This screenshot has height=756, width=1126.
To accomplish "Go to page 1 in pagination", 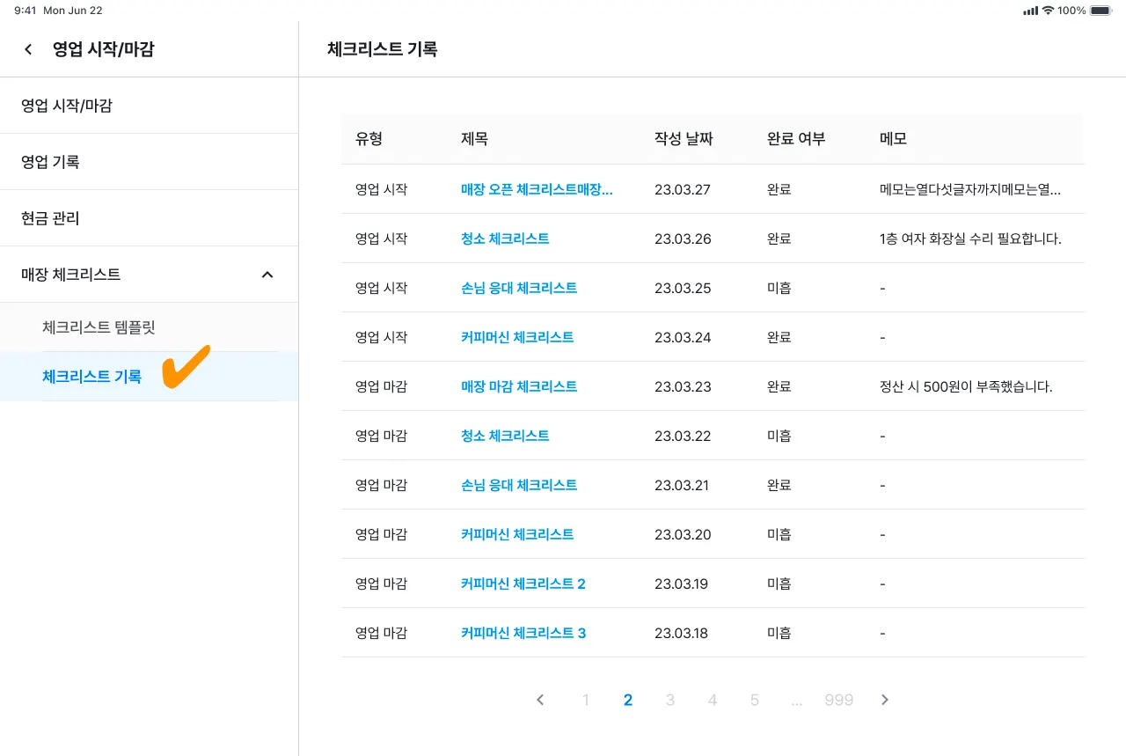I will coord(586,700).
